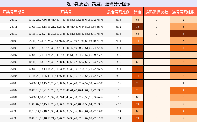Image resolution: width=197 pixels, height=122 pixels.
Task: Click consecutive group count 4 in row 26108
Action: pos(183,48)
